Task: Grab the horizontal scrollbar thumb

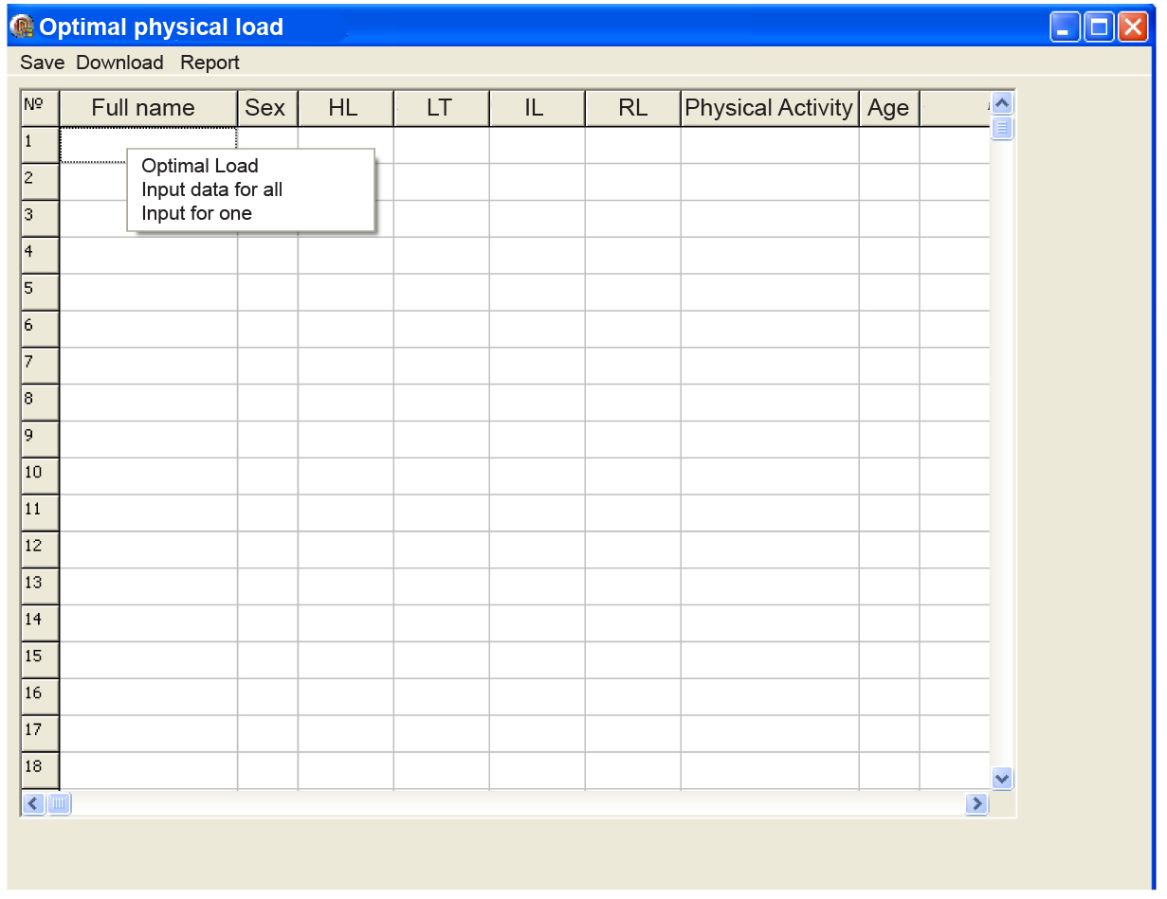Action: (59, 804)
